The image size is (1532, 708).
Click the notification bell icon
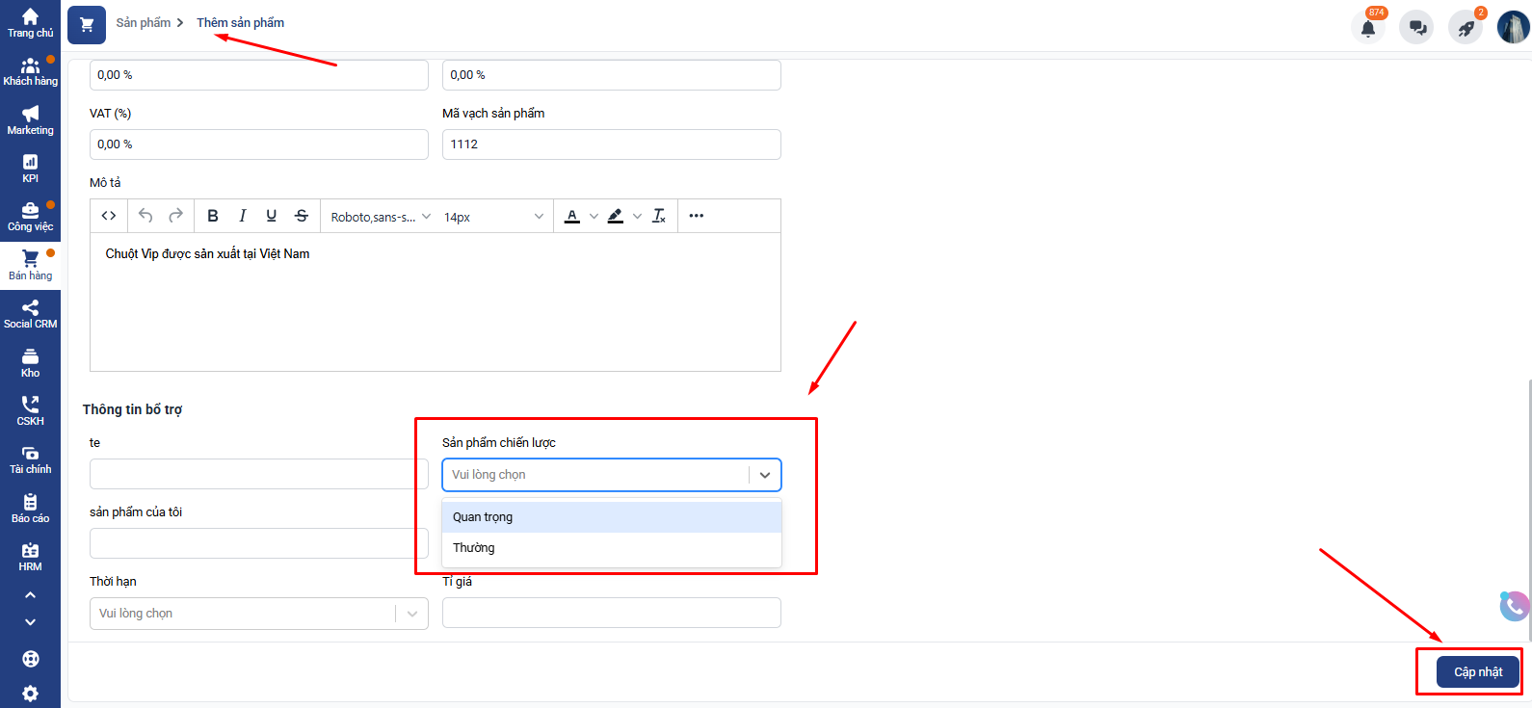point(1367,28)
